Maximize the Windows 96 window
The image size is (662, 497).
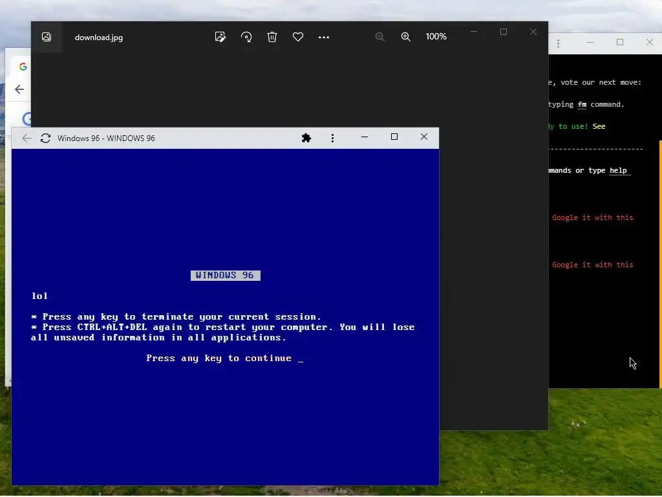[x=394, y=137]
